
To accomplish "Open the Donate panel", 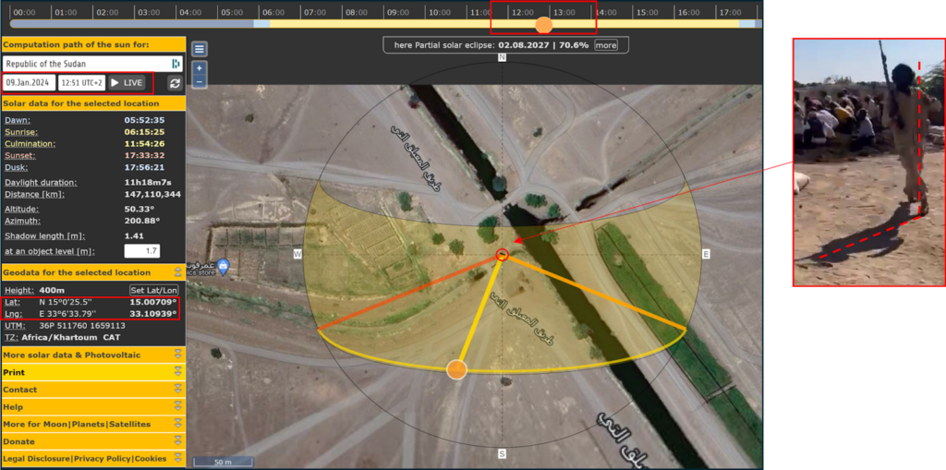I will [x=177, y=441].
